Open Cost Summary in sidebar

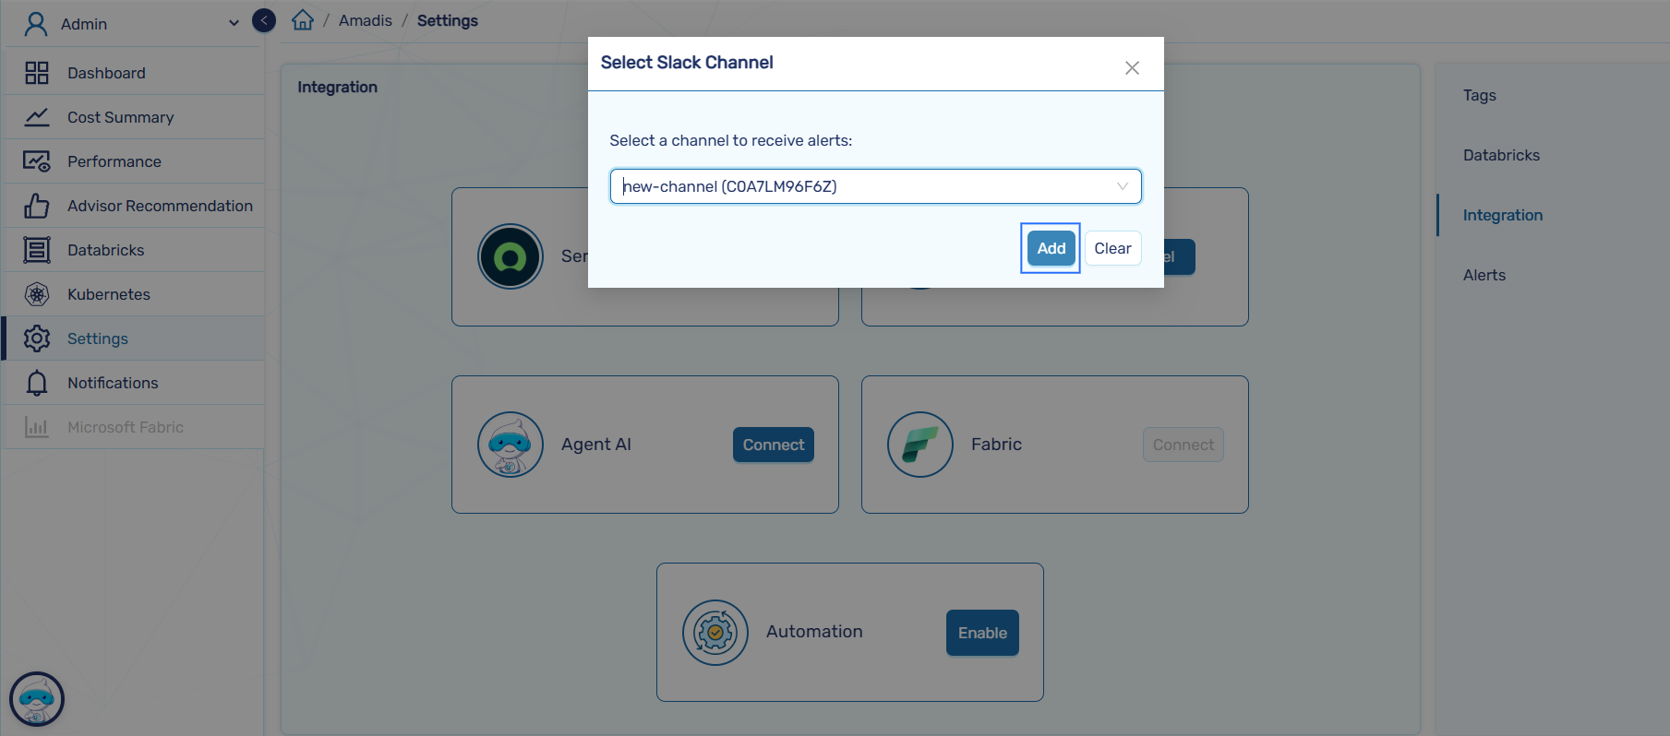pos(120,117)
